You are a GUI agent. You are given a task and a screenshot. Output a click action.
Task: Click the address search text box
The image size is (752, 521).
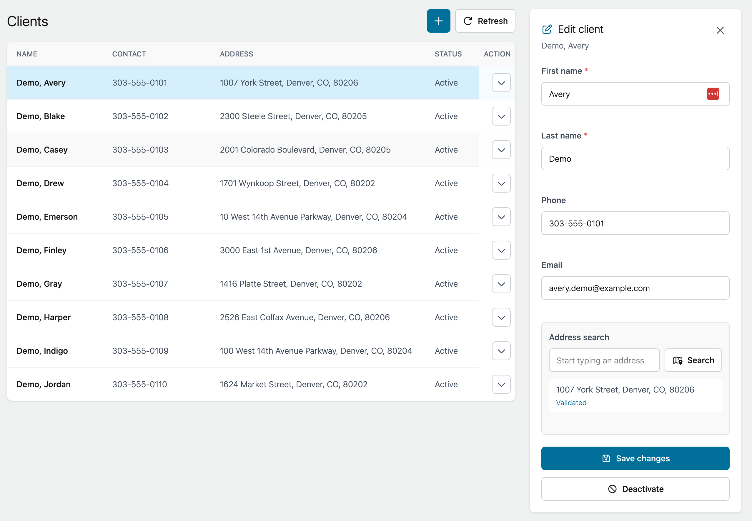604,360
